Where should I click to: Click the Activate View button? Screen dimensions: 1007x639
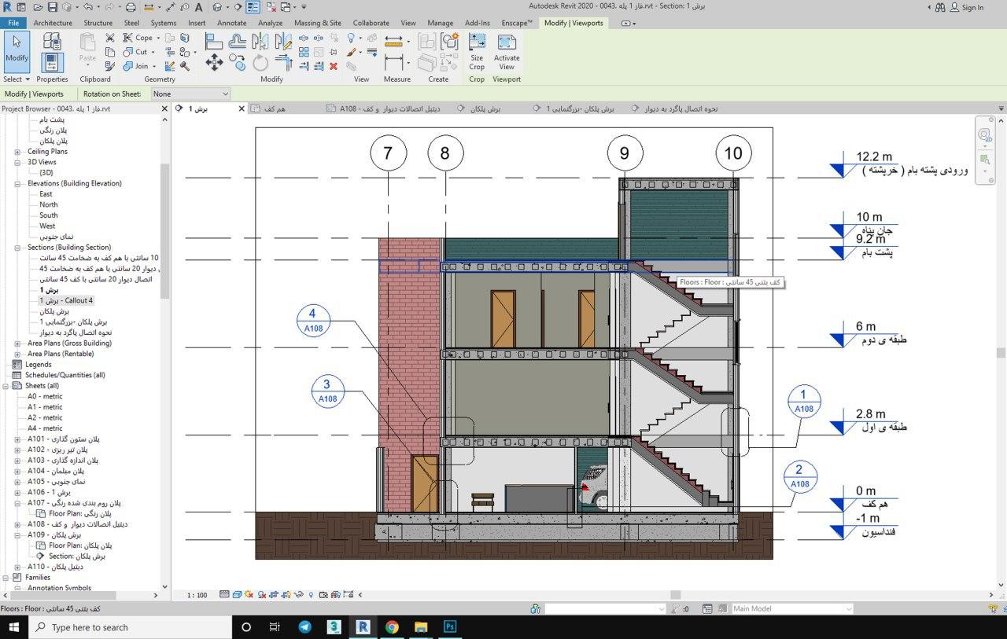point(507,52)
